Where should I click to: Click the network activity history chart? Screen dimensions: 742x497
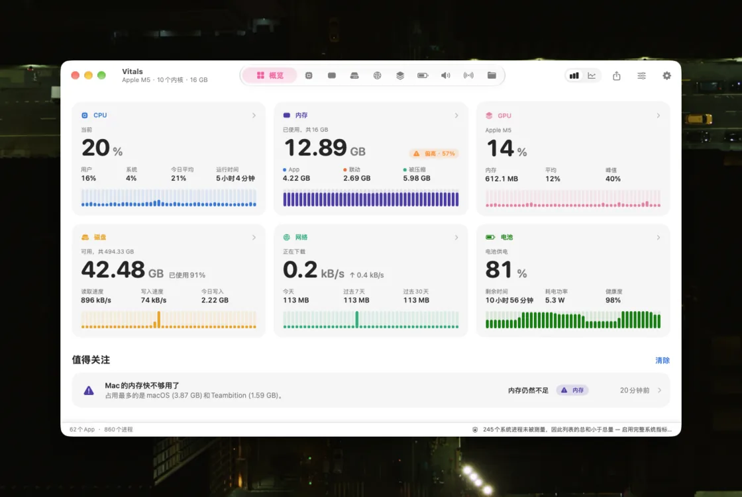tap(370, 320)
